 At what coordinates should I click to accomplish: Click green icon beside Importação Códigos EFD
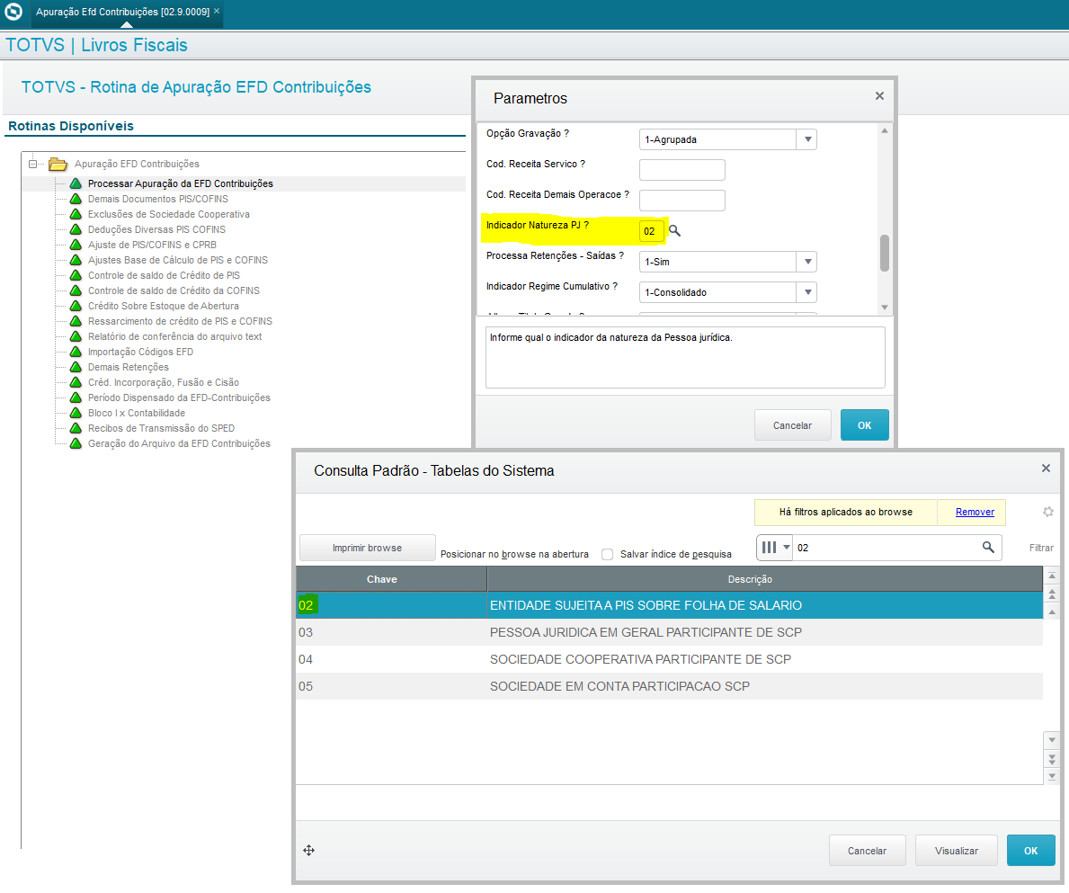tap(76, 352)
